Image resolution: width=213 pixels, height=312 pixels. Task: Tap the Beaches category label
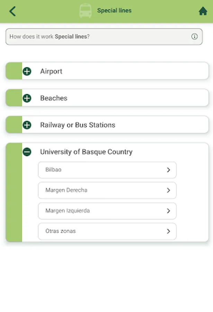coord(54,98)
